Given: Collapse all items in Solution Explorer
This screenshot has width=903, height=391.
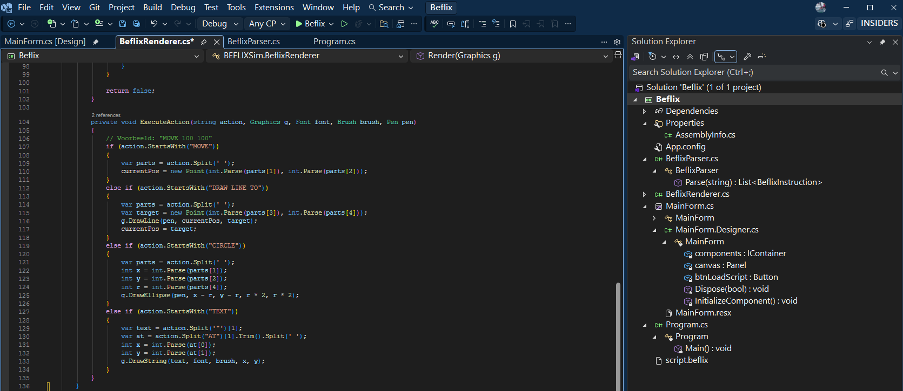Looking at the screenshot, I should pos(690,57).
